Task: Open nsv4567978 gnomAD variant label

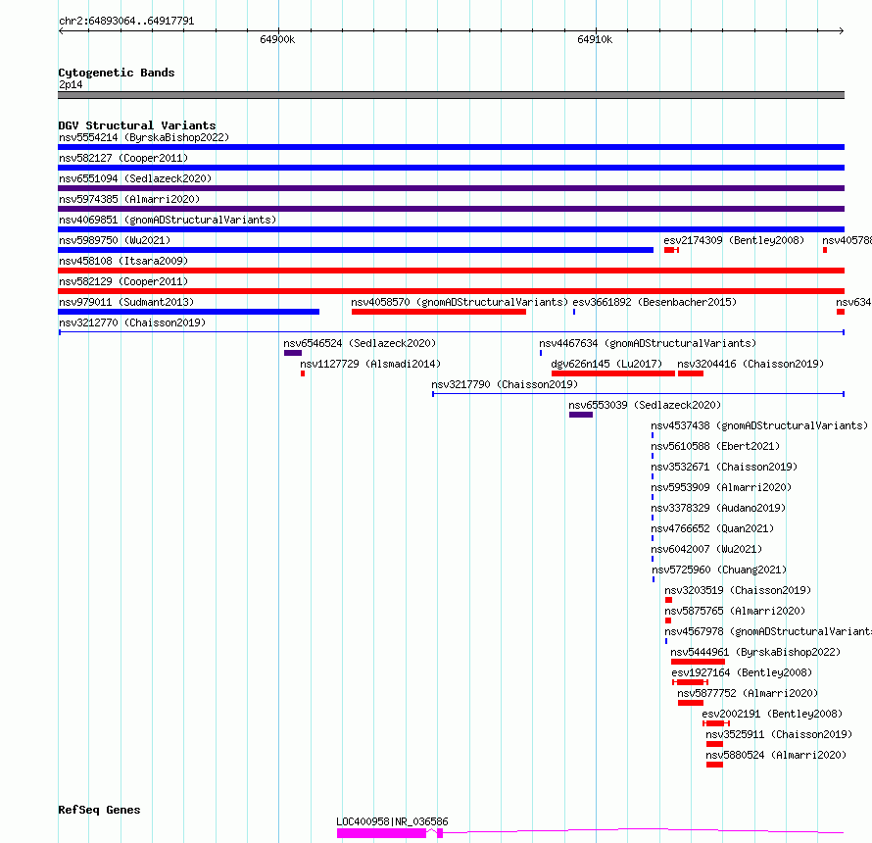Action: (768, 631)
